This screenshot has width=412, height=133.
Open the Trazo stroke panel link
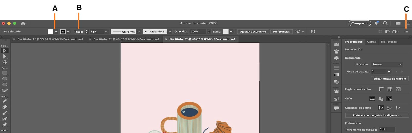(x=79, y=32)
